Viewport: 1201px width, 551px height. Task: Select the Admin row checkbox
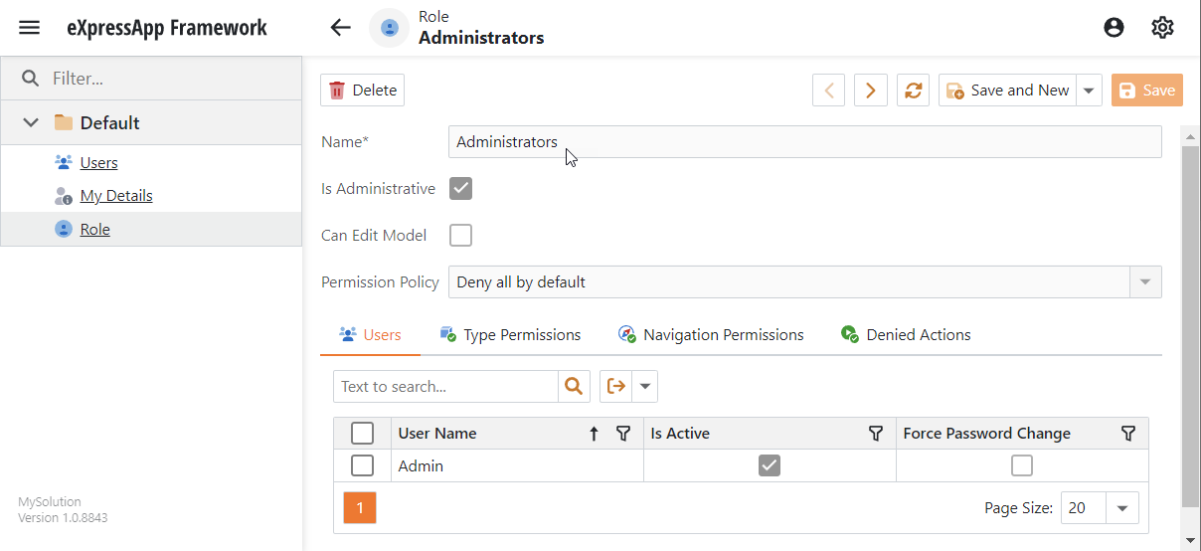tap(363, 465)
